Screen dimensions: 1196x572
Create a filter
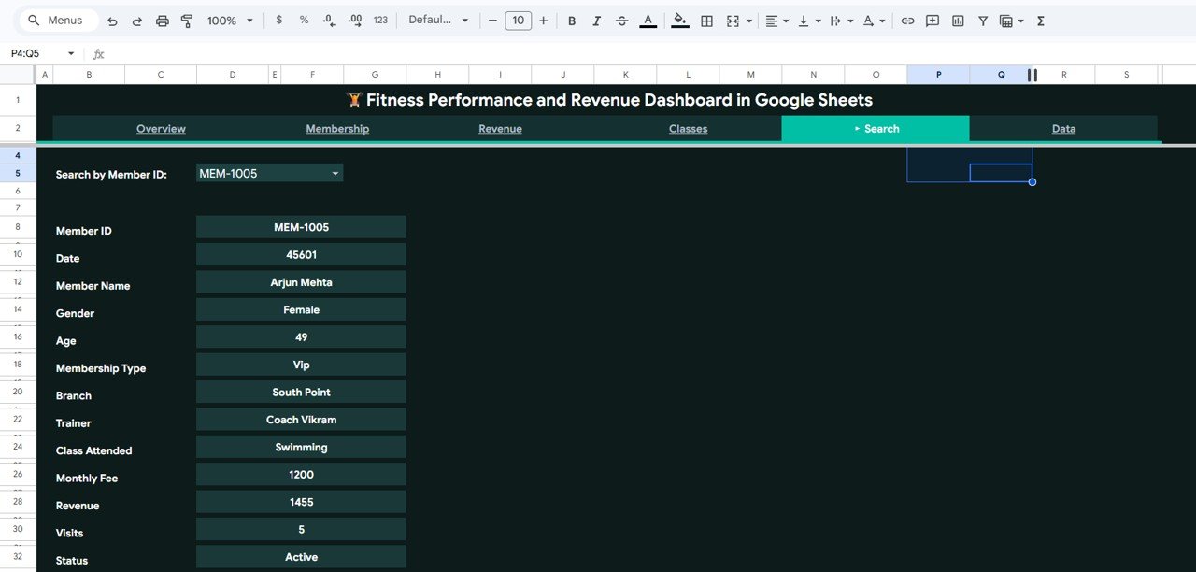pyautogui.click(x=982, y=20)
